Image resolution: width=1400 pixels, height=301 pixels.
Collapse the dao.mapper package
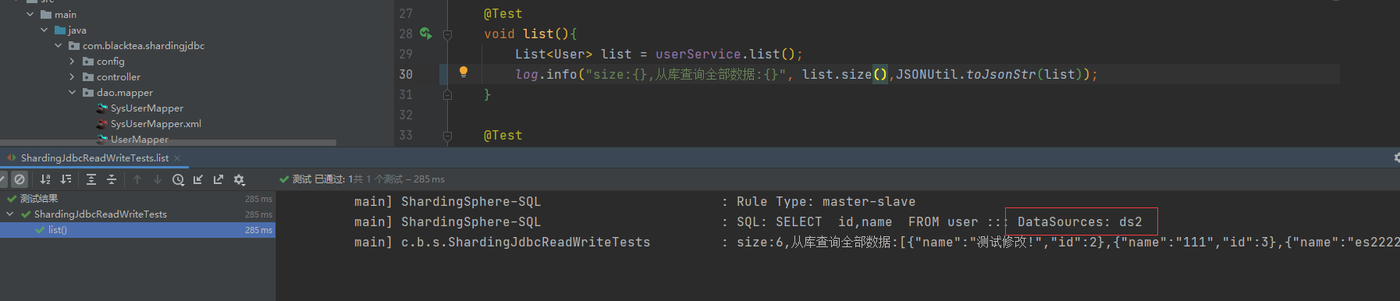[73, 92]
